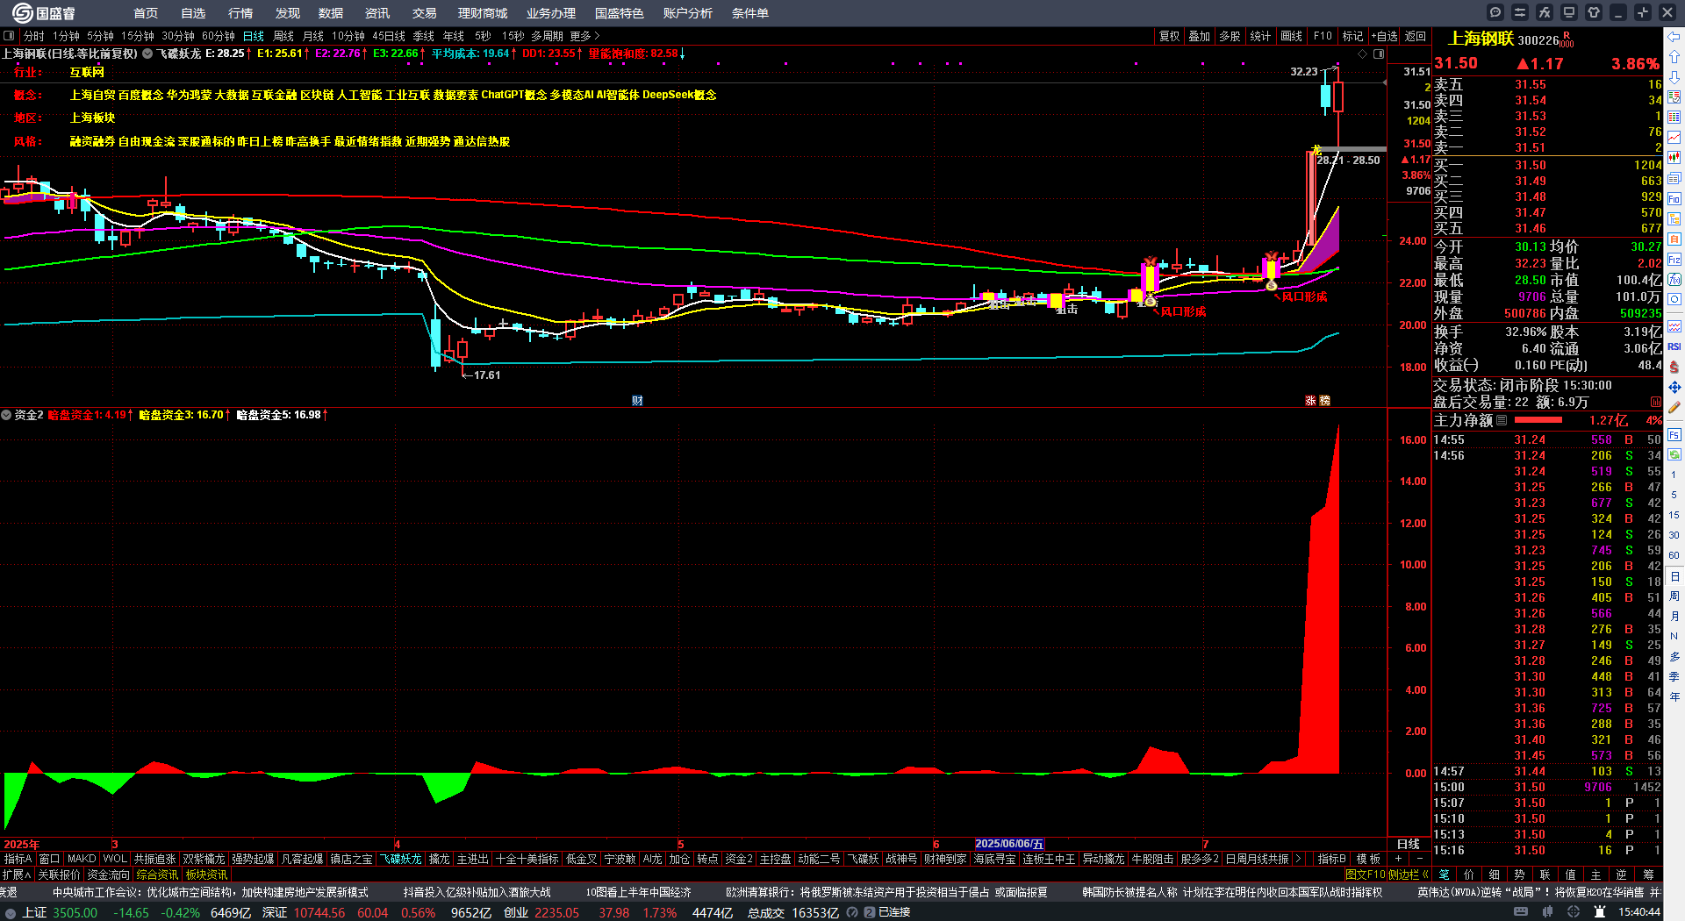Click the 财 marker below the chart

coord(637,400)
